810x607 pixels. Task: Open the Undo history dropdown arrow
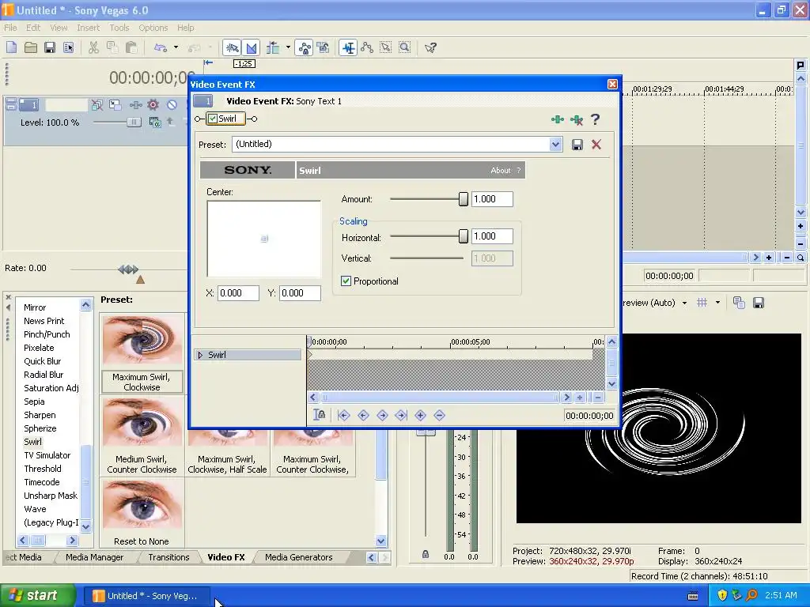(x=176, y=48)
